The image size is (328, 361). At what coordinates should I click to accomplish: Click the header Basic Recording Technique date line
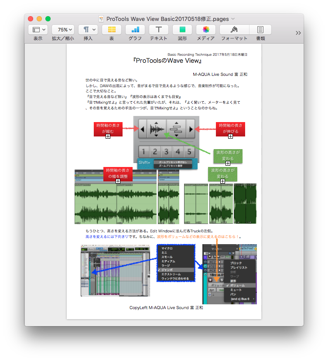tap(207, 54)
